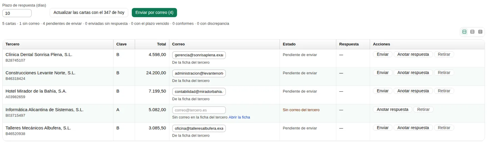This screenshot has height=143, width=487.
Task: Edit the contabilidad@miradorbahia email field
Action: [199, 91]
